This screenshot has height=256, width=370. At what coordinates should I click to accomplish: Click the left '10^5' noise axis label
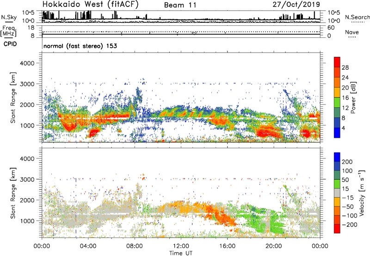pos(28,12)
